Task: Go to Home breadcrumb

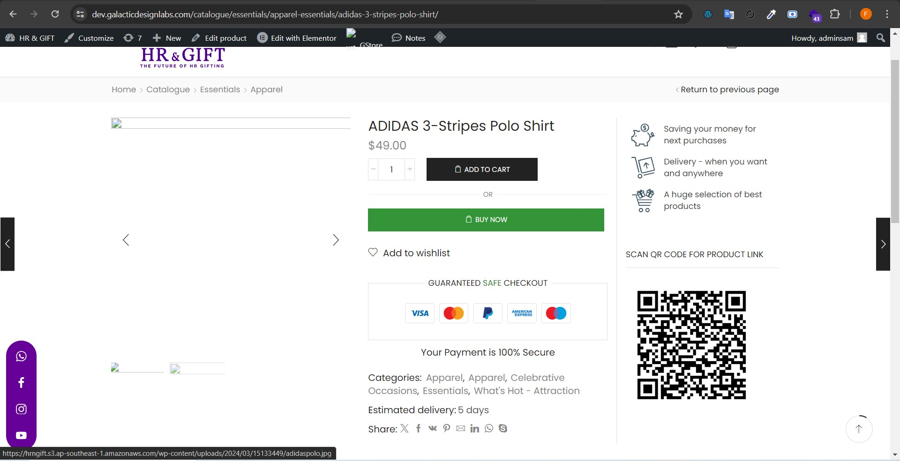Action: pos(124,89)
